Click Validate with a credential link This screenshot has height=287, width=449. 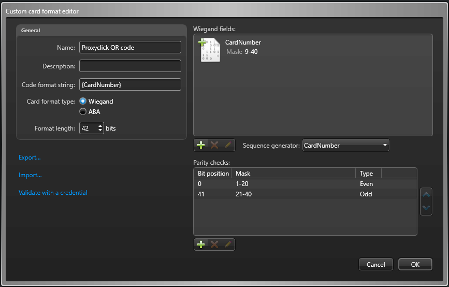point(53,193)
